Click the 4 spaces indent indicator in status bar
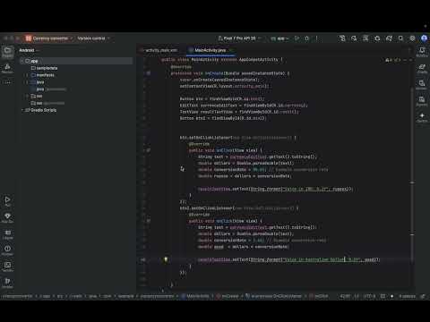The image size is (430, 322). 408,296
